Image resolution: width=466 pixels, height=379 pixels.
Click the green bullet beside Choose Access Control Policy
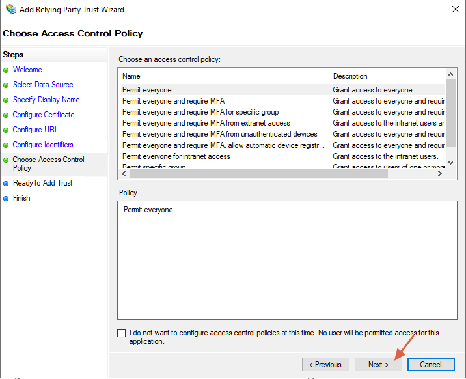6,160
